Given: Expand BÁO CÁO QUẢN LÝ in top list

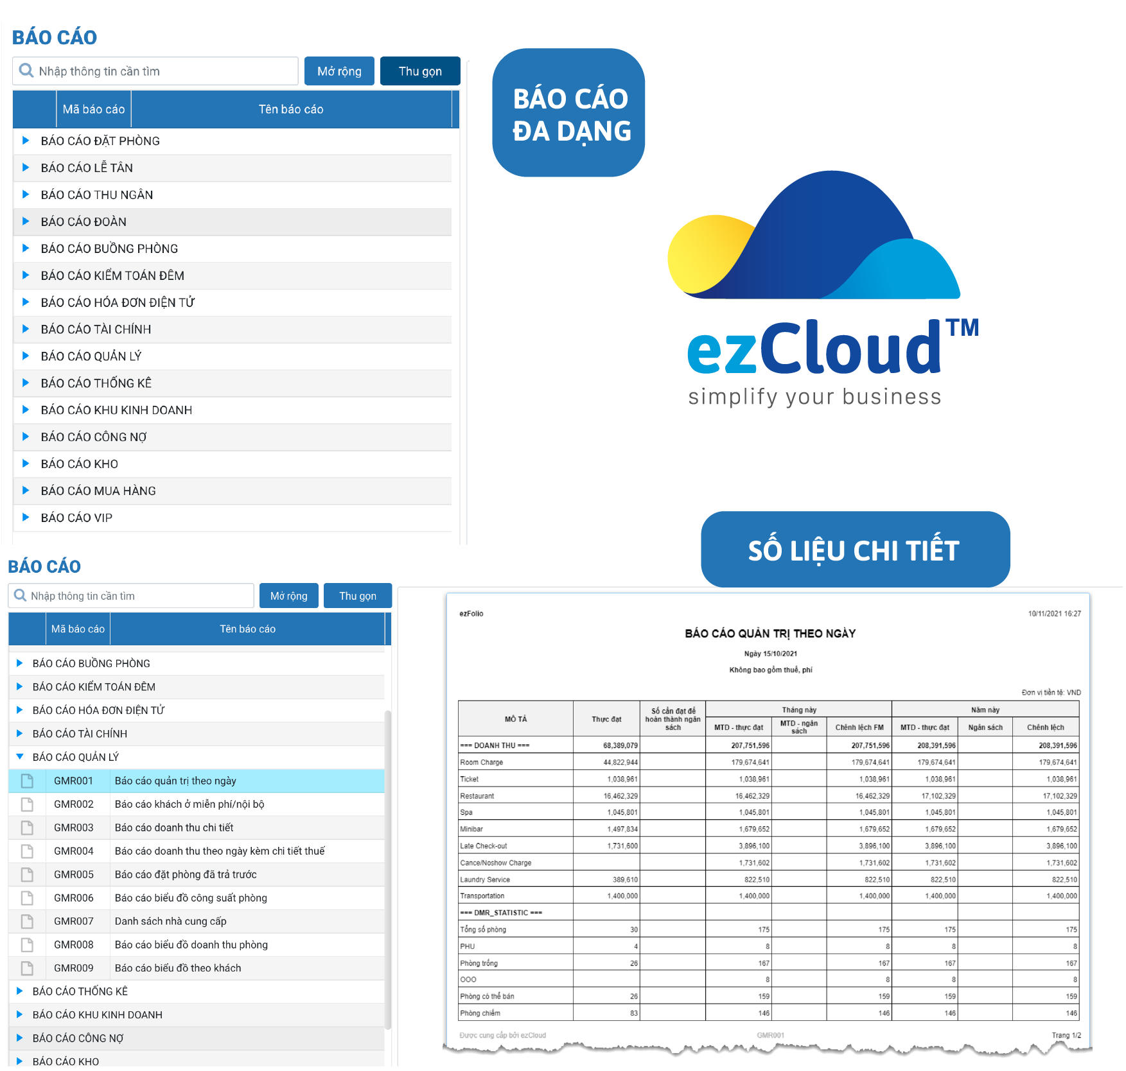Looking at the screenshot, I should 26,356.
